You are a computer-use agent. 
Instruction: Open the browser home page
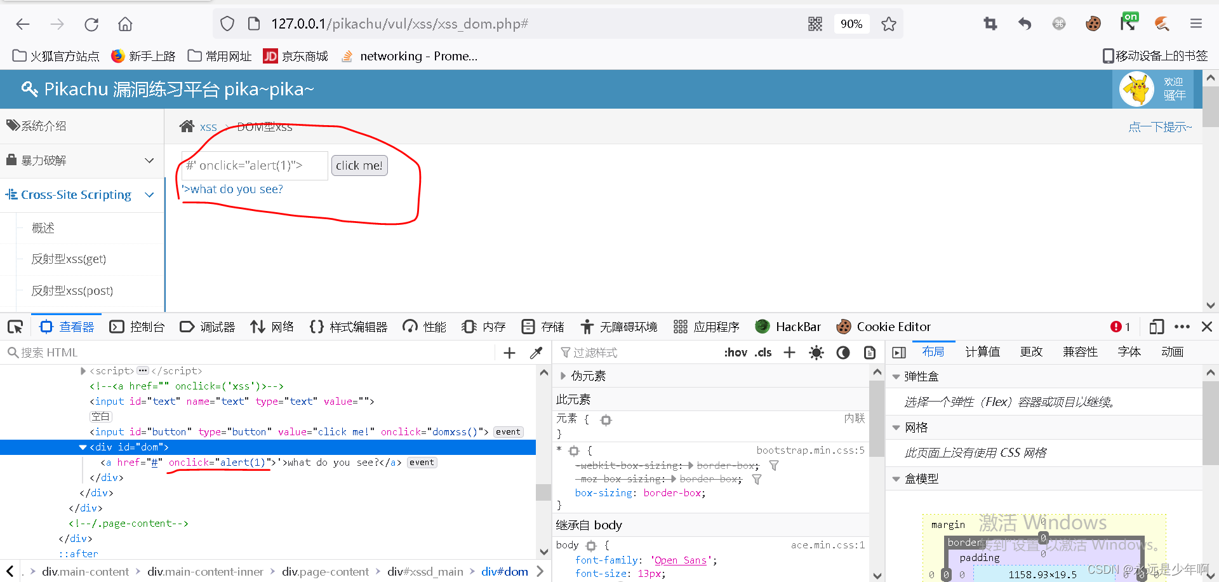pyautogui.click(x=125, y=24)
